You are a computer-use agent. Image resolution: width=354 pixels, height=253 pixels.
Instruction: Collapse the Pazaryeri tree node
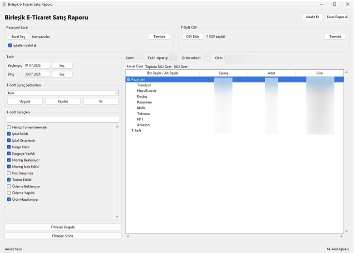coord(129,79)
